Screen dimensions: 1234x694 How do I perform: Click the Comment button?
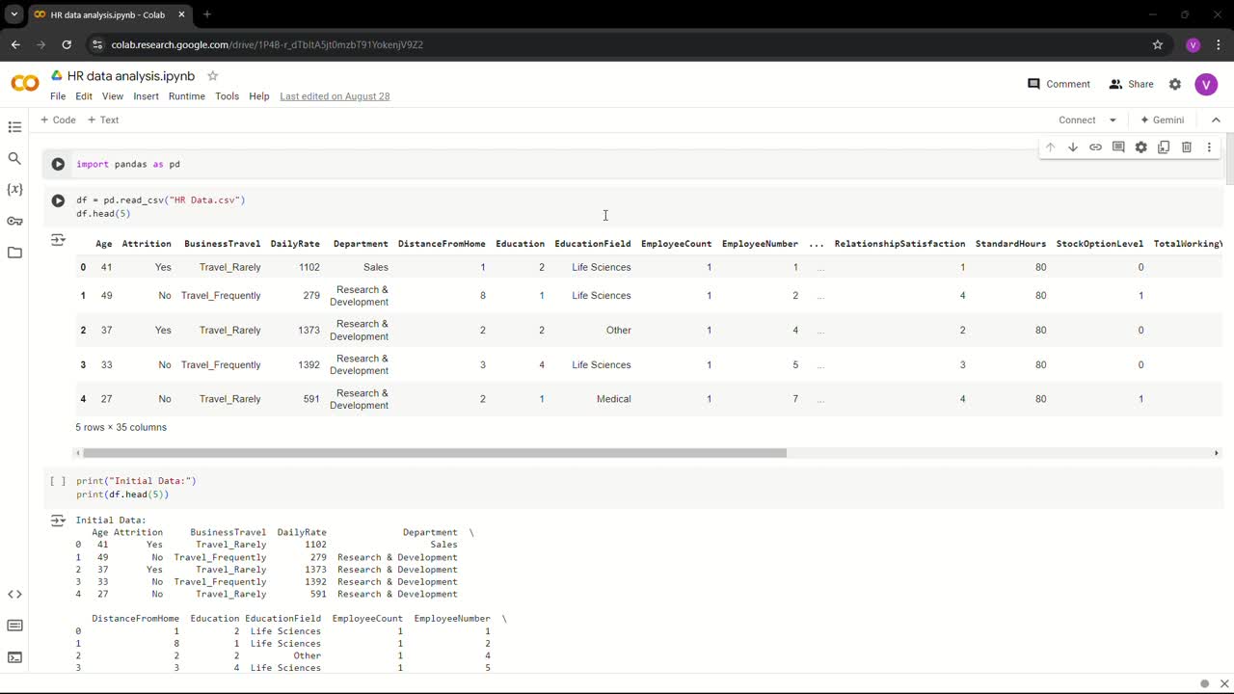pos(1059,84)
